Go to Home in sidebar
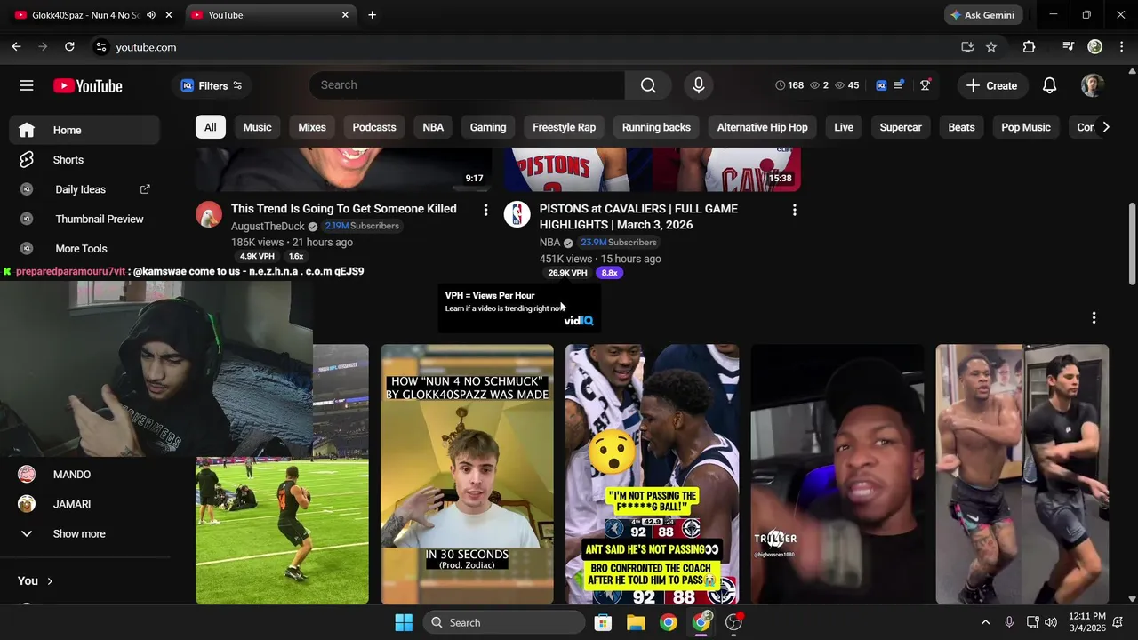This screenshot has width=1138, height=640. (86, 130)
